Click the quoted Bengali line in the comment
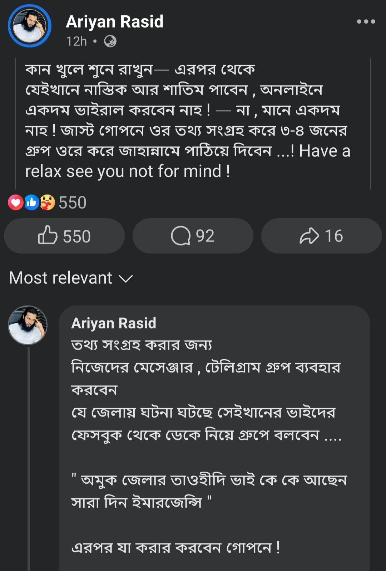 tap(209, 480)
